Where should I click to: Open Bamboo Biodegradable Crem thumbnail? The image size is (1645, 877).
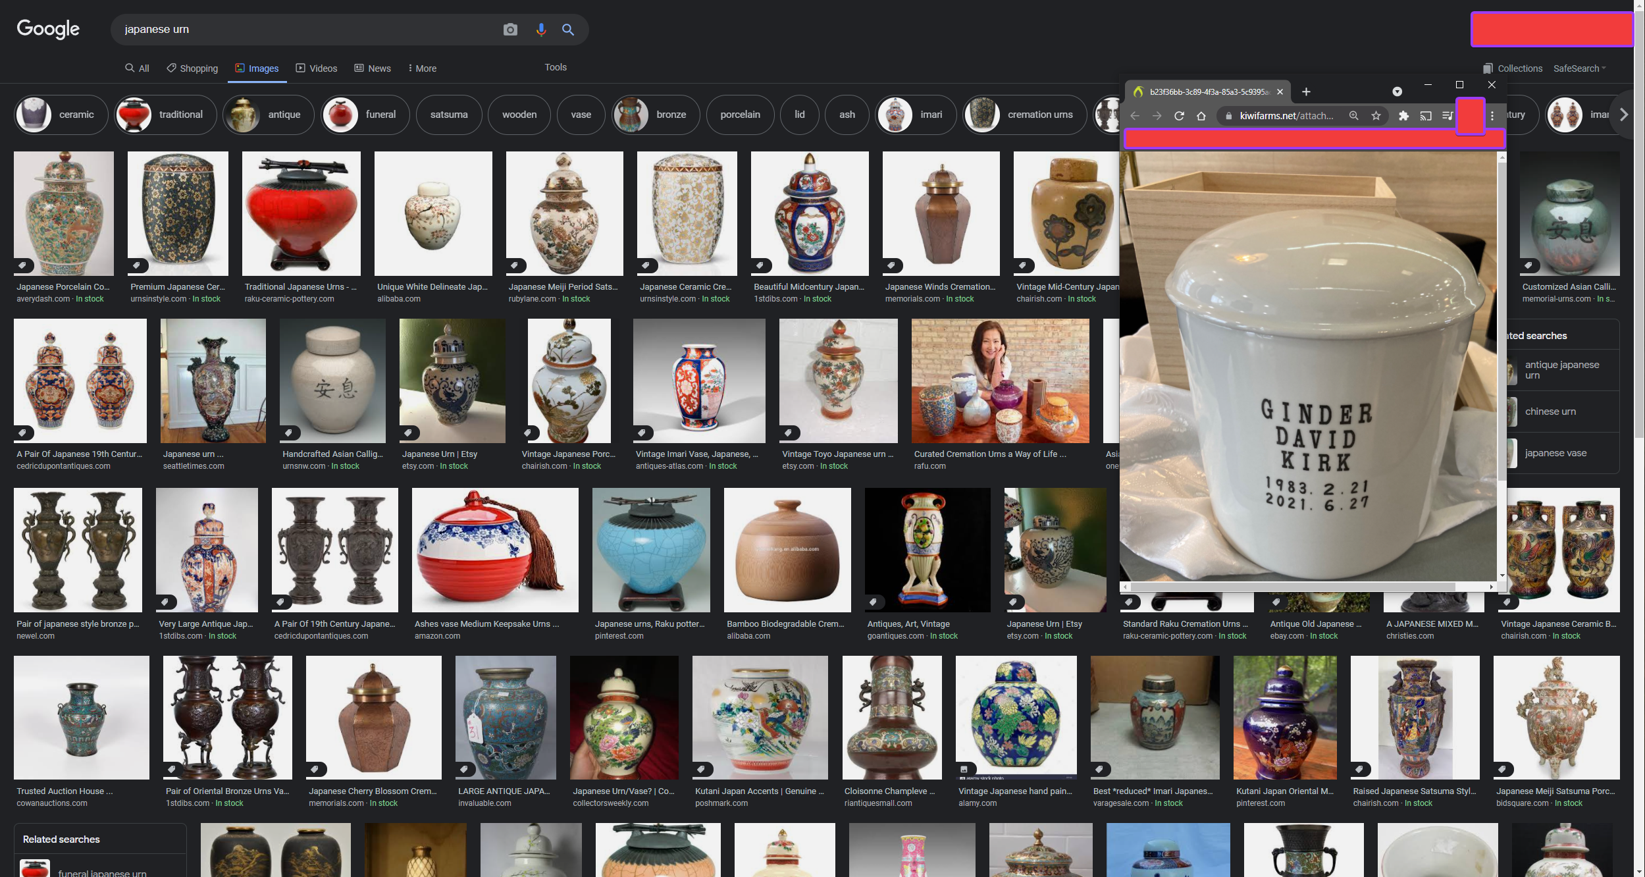pos(787,550)
